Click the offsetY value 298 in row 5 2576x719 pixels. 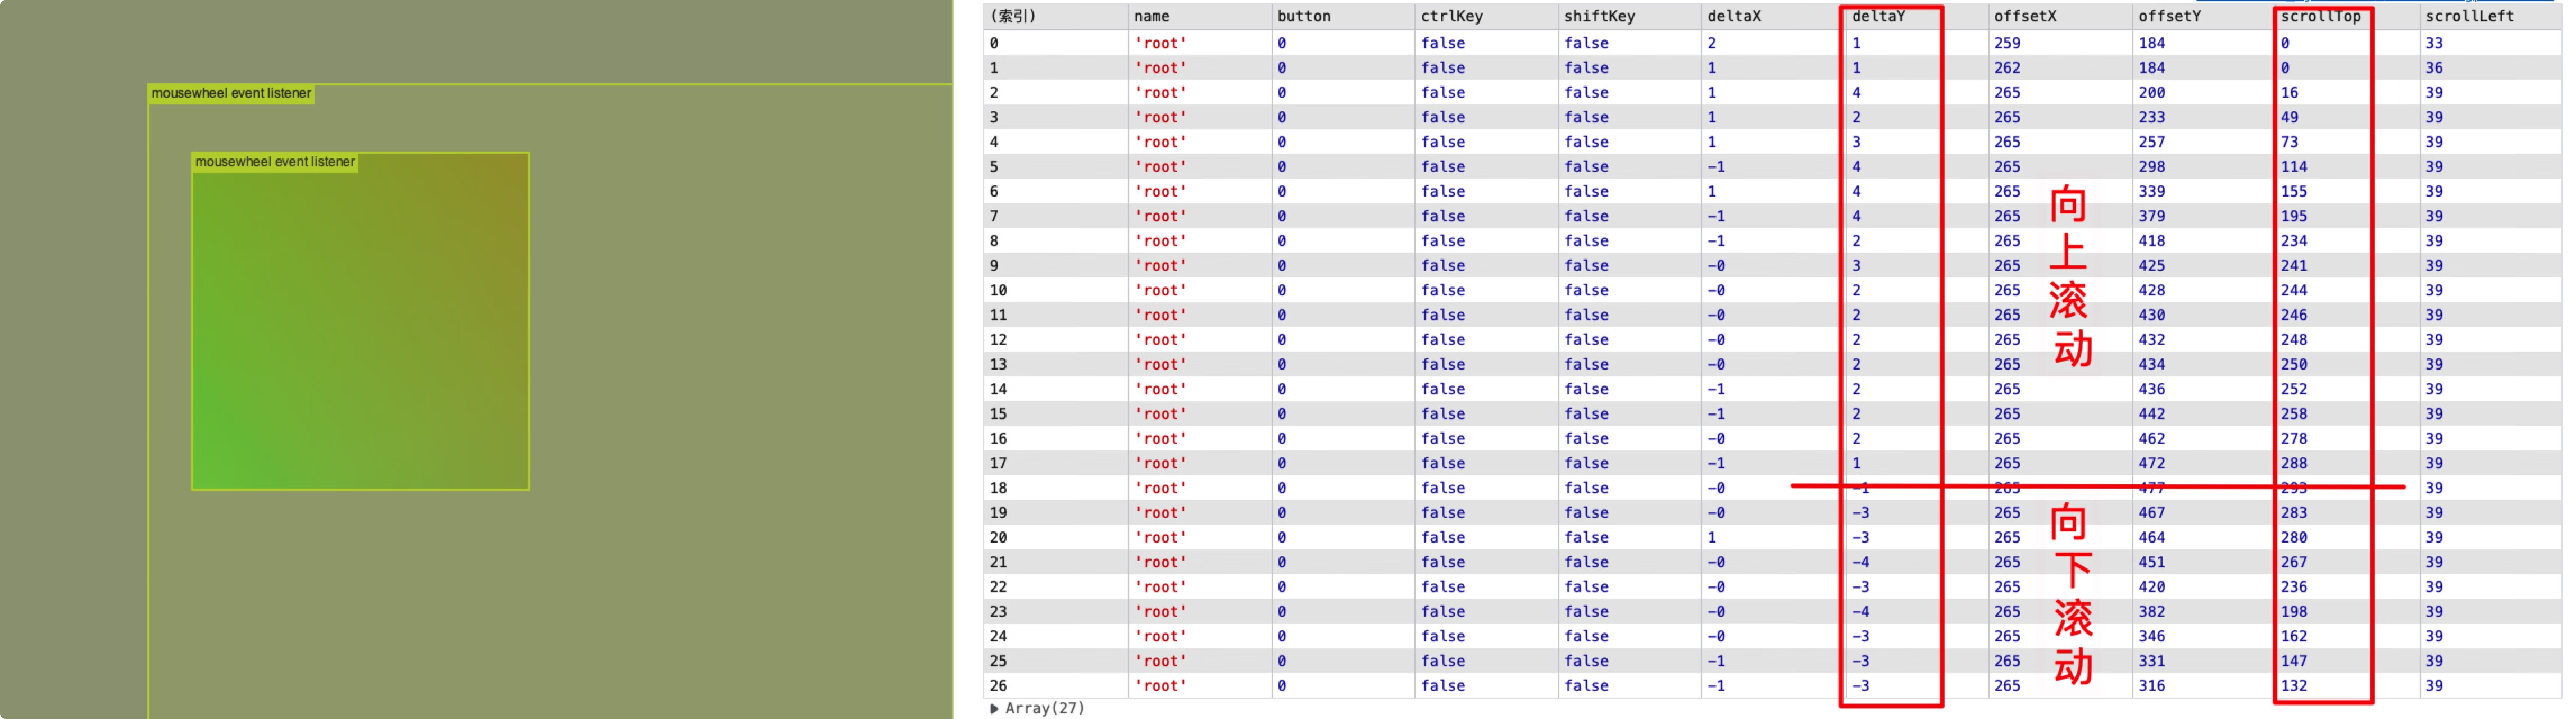[x=2151, y=167]
